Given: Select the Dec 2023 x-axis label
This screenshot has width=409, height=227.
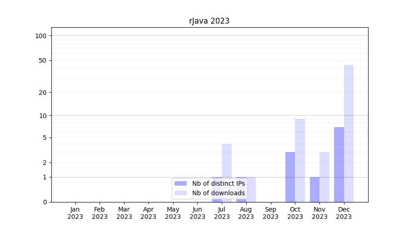Looking at the screenshot, I should (x=344, y=213).
